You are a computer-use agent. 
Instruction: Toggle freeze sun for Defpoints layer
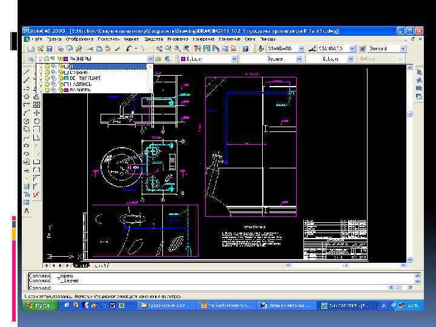point(47,73)
